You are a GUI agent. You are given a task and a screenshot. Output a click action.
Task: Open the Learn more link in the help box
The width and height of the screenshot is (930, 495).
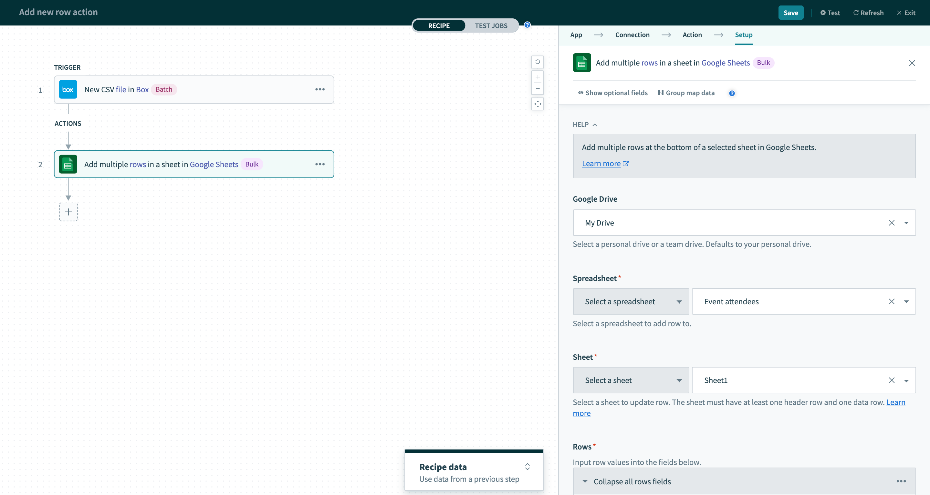tap(601, 163)
